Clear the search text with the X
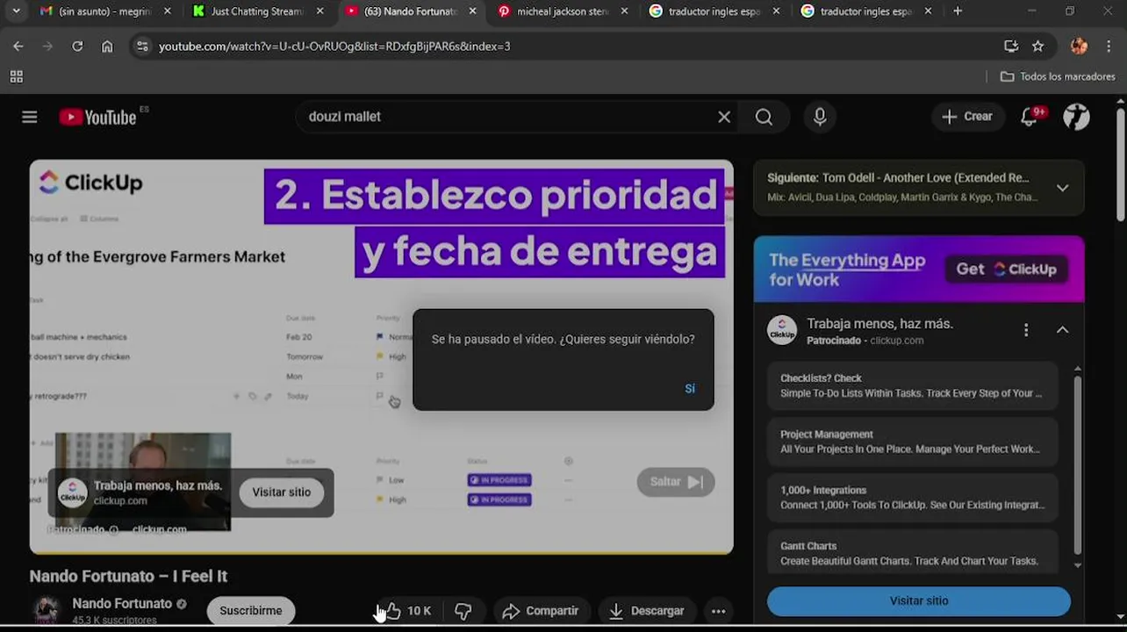Screen dimensions: 1127x632 click(724, 117)
